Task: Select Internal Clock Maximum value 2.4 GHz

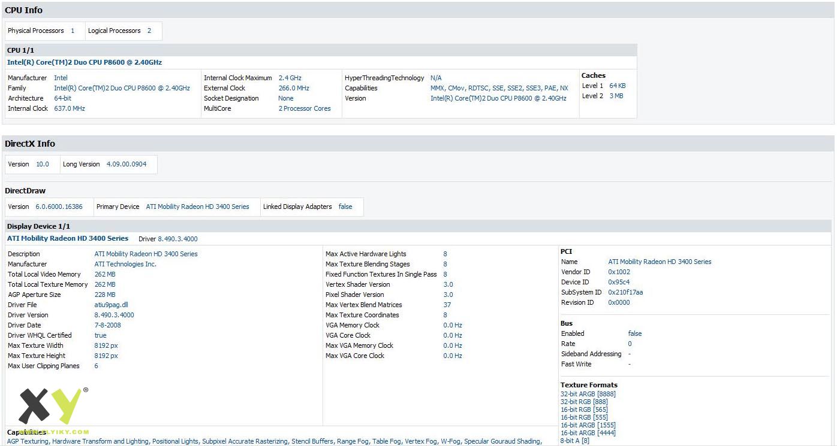Action: point(290,78)
